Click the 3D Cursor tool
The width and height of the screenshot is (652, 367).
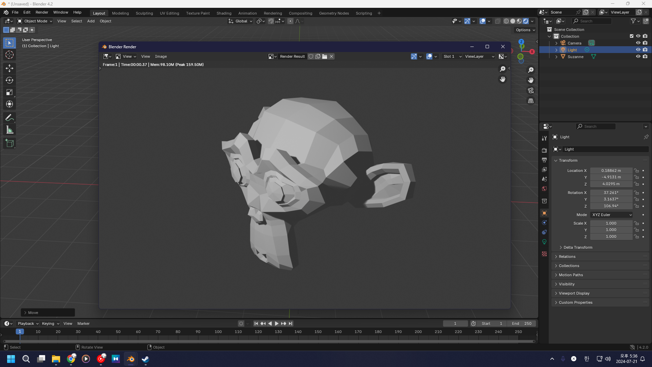tap(10, 55)
